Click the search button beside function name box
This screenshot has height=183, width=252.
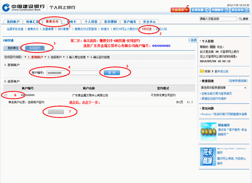[244, 19]
